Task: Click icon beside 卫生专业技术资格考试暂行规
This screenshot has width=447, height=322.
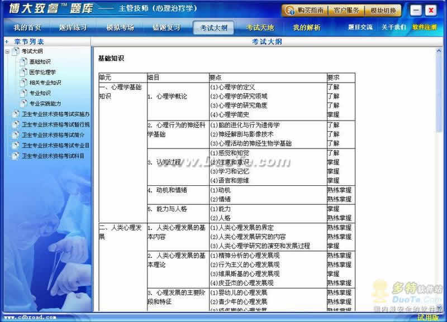Action: [16, 124]
